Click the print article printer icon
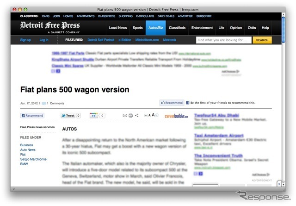This screenshot has width=296, height=206. [130, 115]
